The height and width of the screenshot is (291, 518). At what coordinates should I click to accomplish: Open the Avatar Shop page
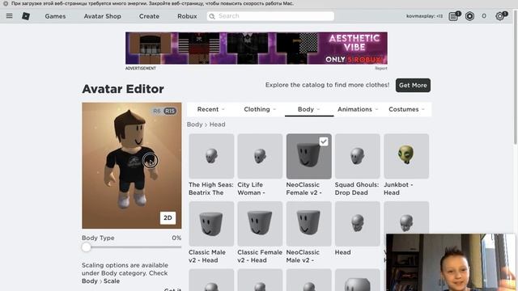pos(103,16)
